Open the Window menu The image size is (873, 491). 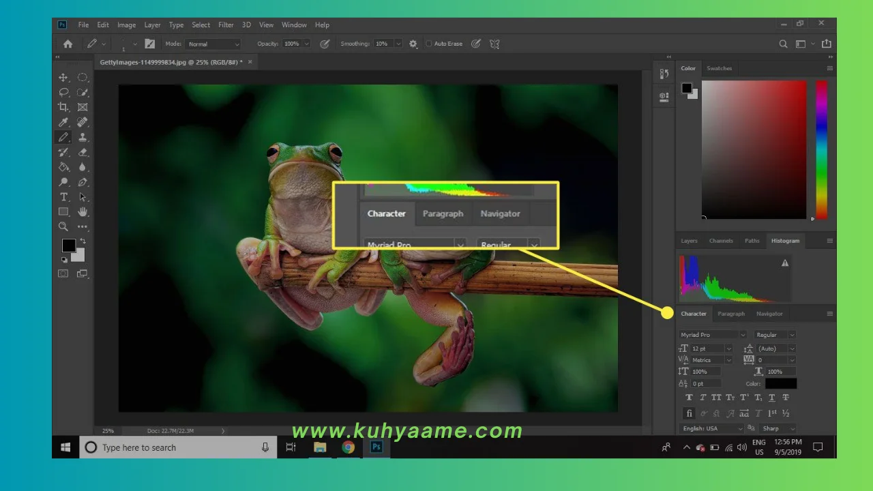[294, 25]
